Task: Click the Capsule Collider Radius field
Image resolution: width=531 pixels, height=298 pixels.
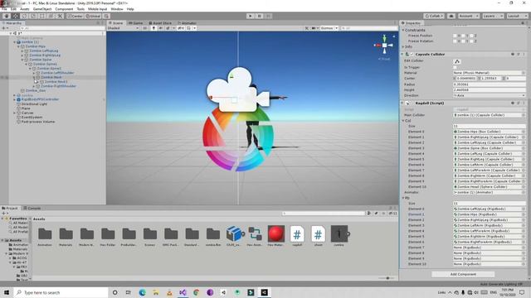Action: pos(490,84)
